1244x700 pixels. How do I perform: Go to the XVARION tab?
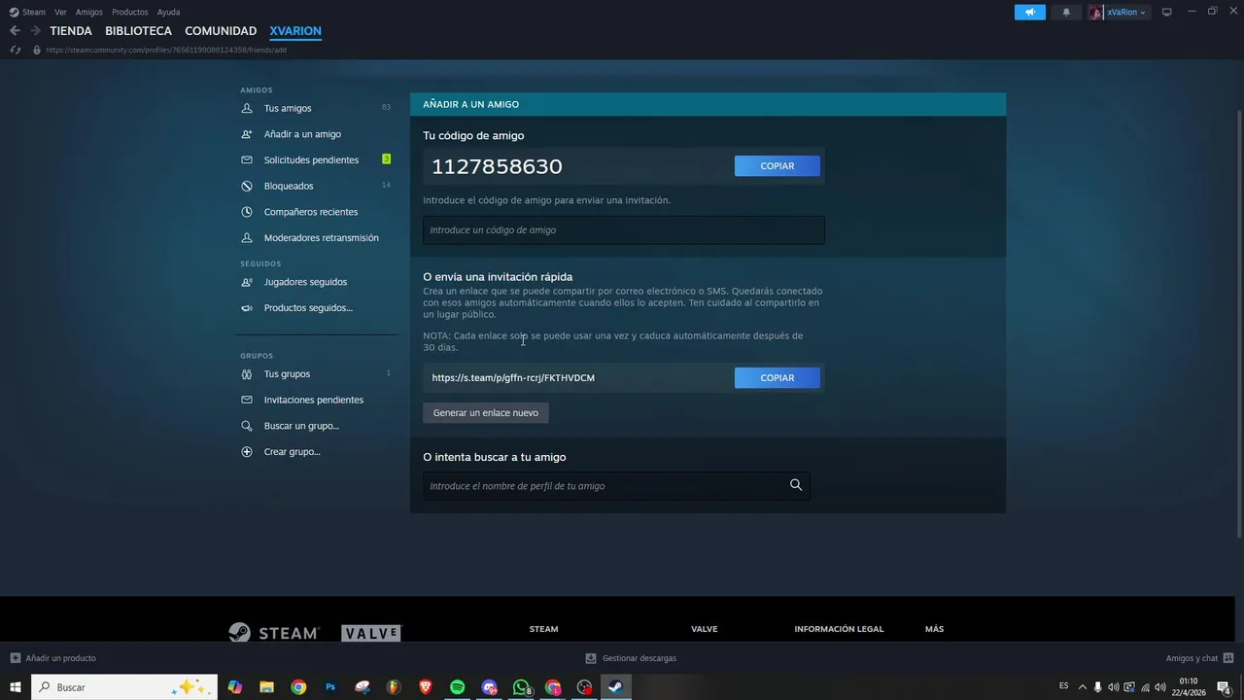point(295,31)
